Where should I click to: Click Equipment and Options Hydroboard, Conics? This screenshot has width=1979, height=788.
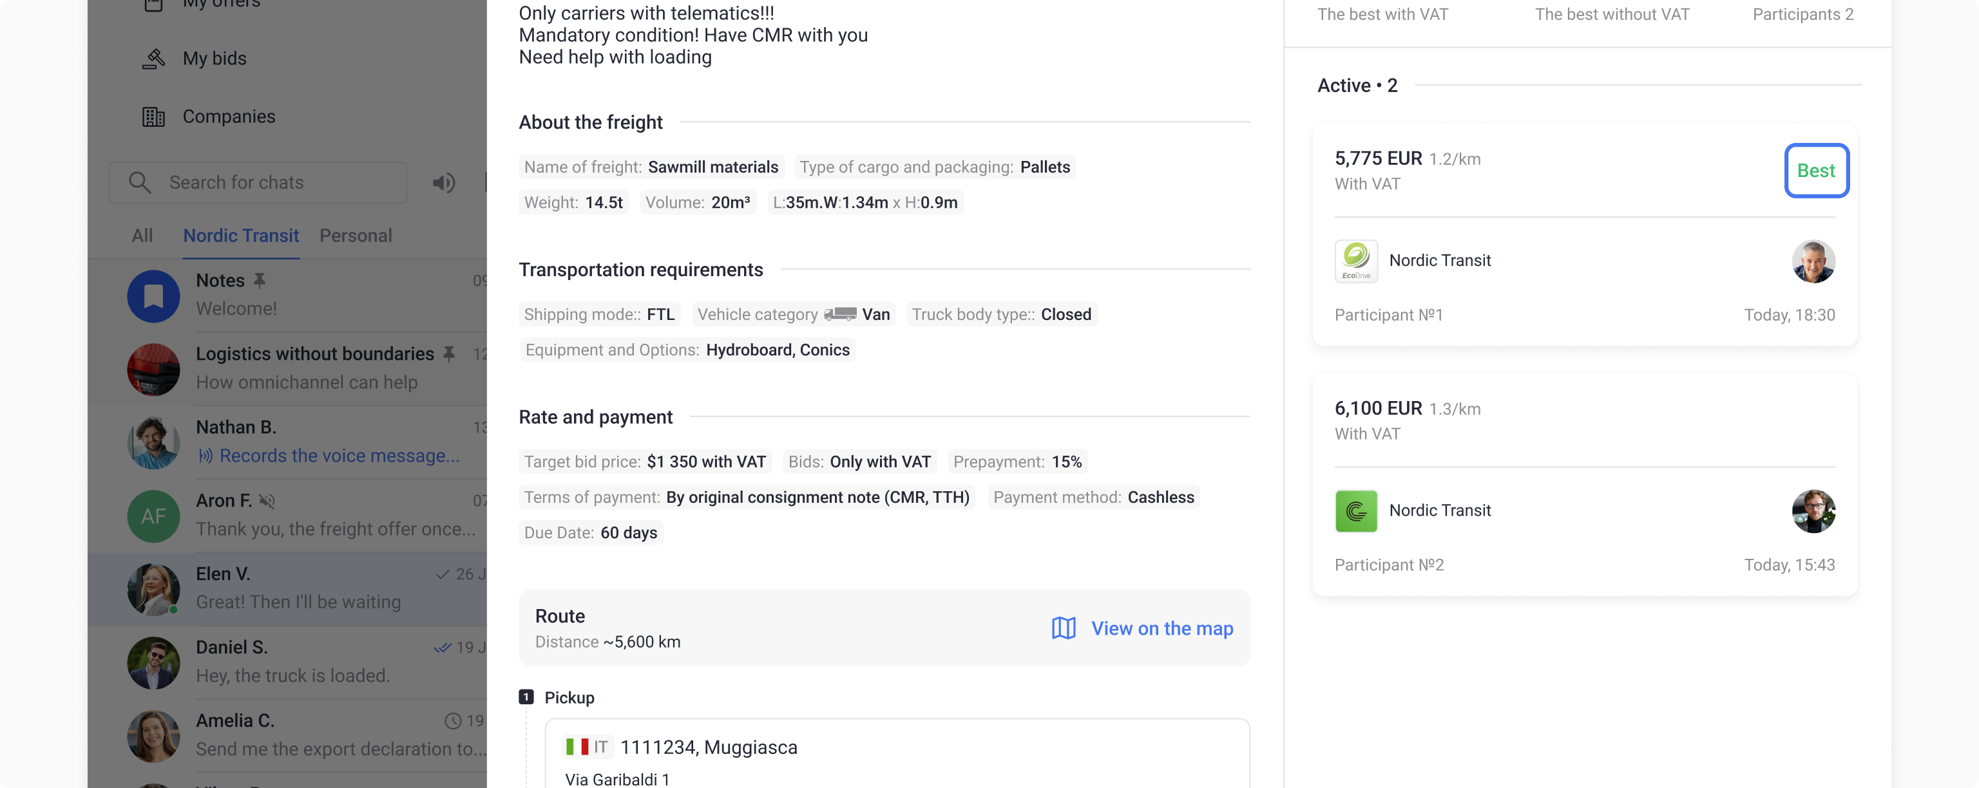click(x=687, y=350)
